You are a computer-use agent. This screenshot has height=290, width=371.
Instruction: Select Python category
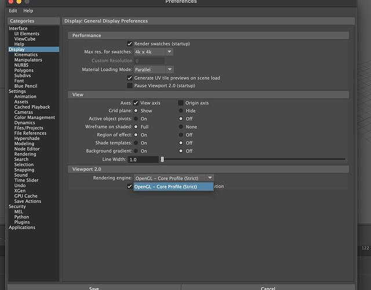pos(21,217)
